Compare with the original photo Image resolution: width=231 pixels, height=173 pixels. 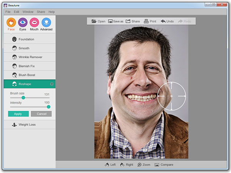point(164,165)
